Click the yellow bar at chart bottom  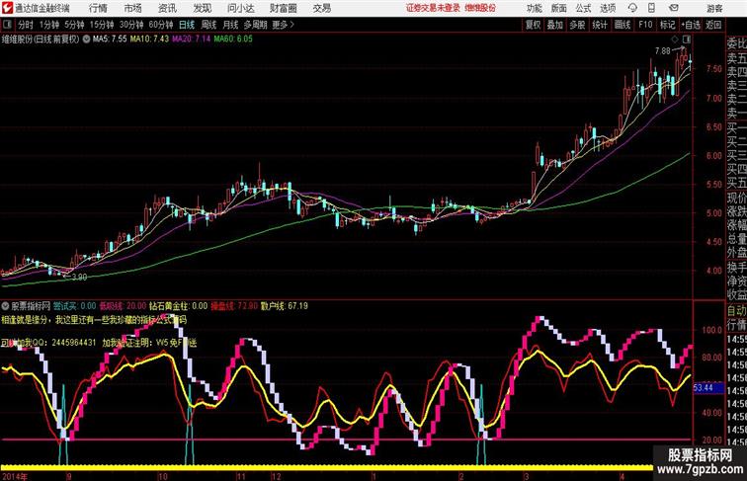point(327,467)
